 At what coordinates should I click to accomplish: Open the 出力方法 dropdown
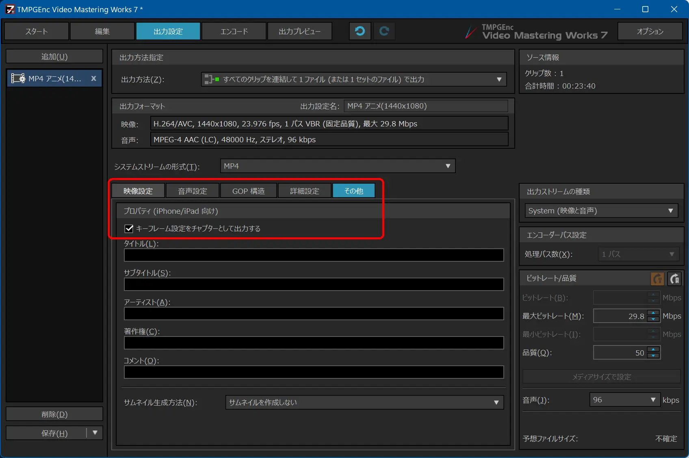(x=353, y=79)
